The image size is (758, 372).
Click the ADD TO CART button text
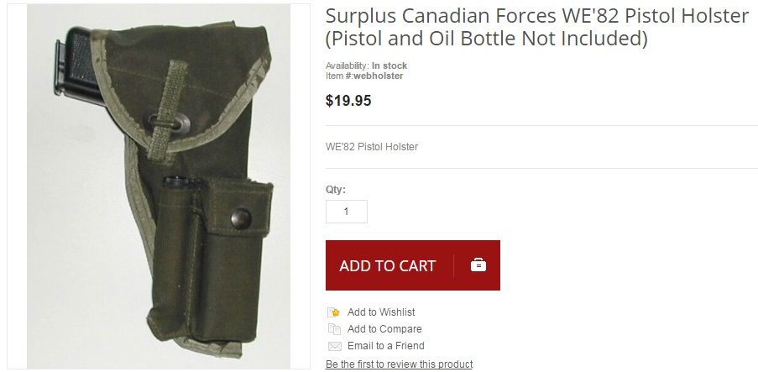[x=387, y=265]
